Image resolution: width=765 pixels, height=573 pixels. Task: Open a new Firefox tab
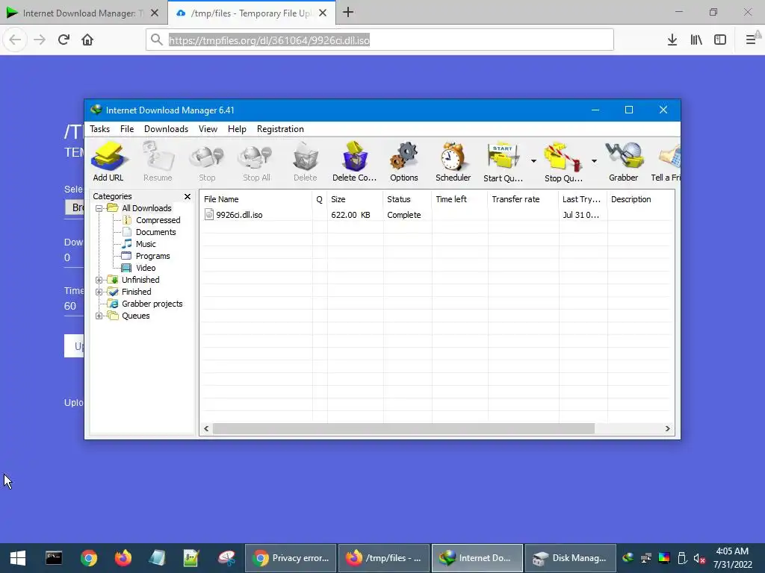pos(348,13)
